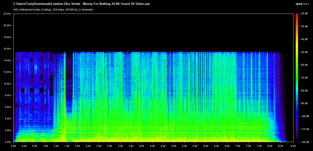
Task: Click the 0:00 time axis marker
Action: coord(13,146)
